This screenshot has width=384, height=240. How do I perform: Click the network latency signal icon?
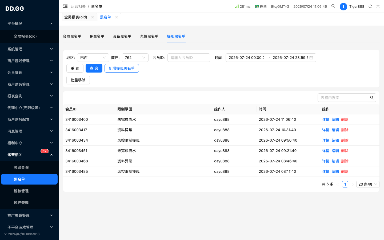click(x=237, y=6)
